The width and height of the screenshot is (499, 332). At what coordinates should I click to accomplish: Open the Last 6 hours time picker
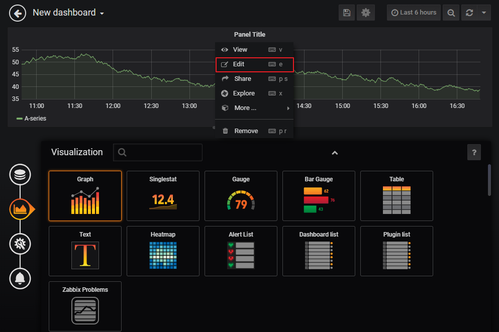tap(414, 13)
